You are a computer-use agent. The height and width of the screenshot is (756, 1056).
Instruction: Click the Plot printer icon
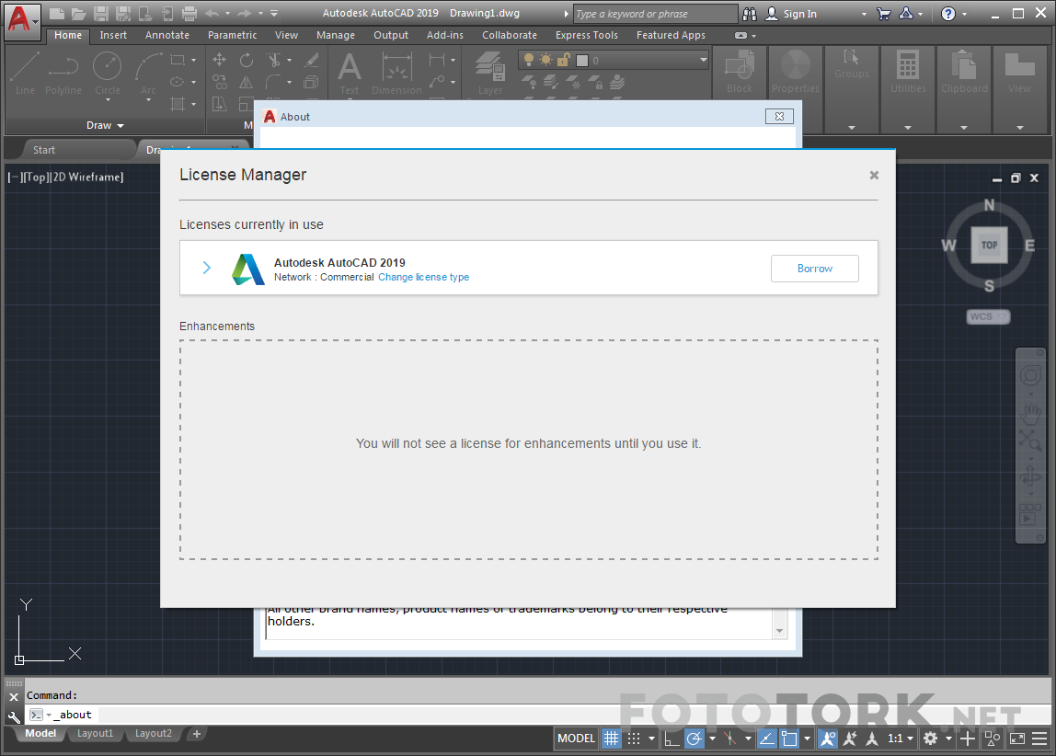tap(189, 13)
